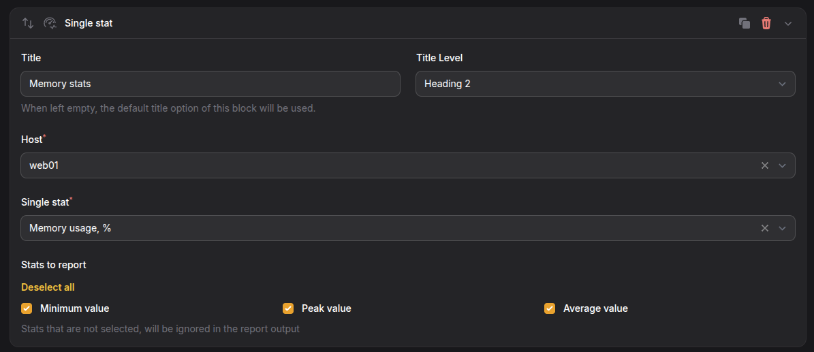Click the Stats to report label
Image resolution: width=814 pixels, height=352 pixels.
pyautogui.click(x=53, y=265)
